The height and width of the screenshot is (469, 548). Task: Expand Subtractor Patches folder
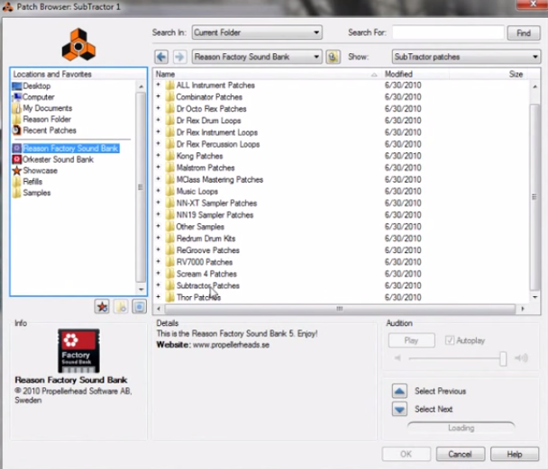click(159, 285)
